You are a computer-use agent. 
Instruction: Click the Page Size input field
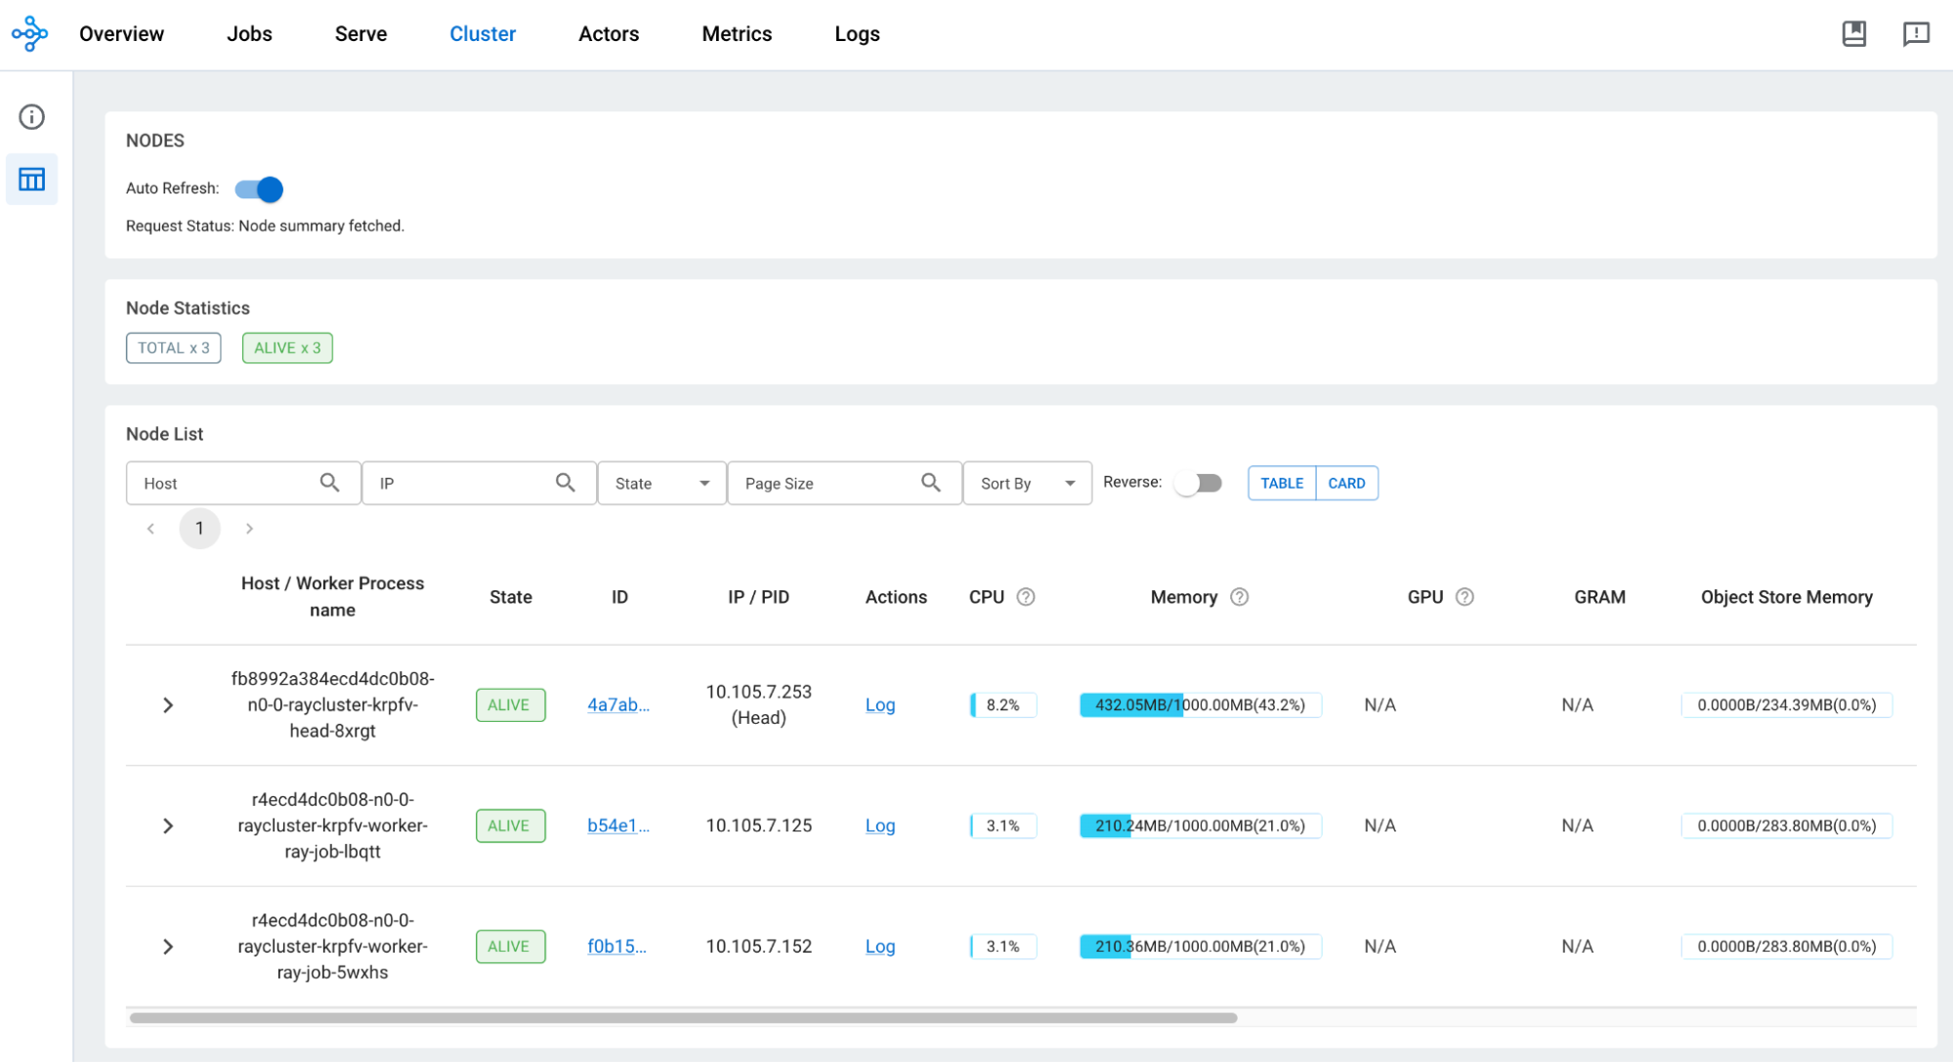(x=844, y=483)
